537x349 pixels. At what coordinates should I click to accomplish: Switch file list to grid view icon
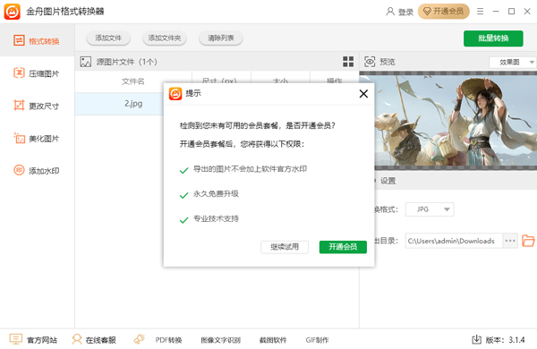pyautogui.click(x=348, y=62)
